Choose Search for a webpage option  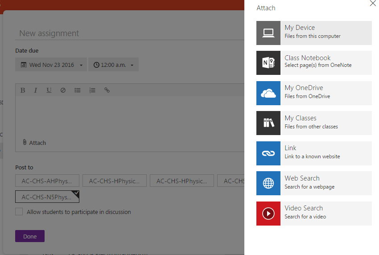click(314, 183)
